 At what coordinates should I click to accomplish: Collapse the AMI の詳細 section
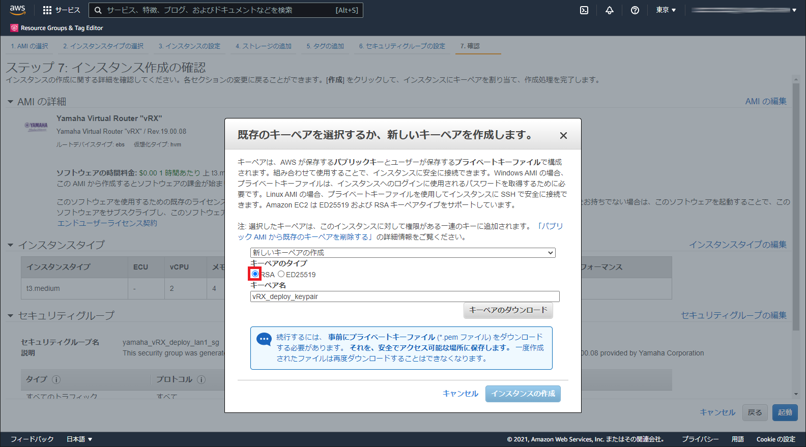click(x=10, y=102)
